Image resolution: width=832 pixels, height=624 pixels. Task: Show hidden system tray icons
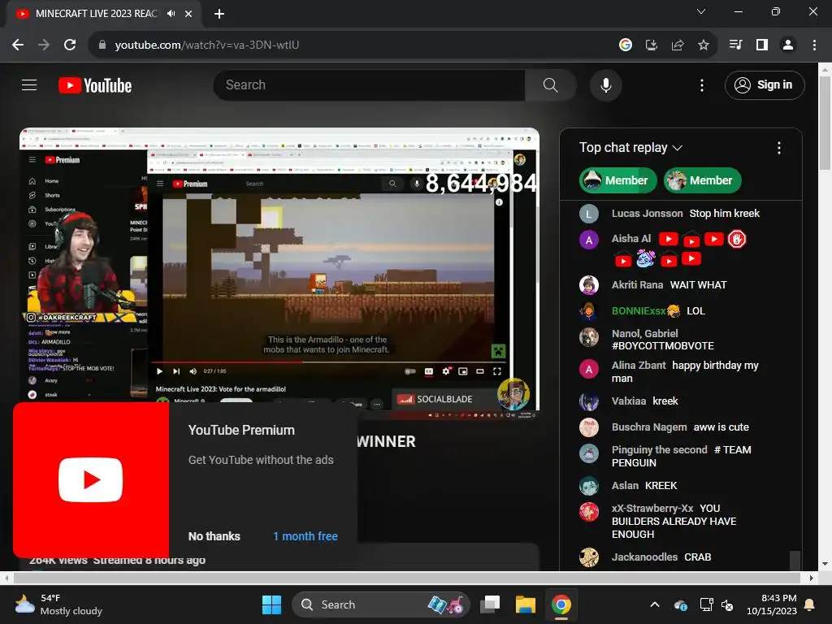(x=655, y=604)
